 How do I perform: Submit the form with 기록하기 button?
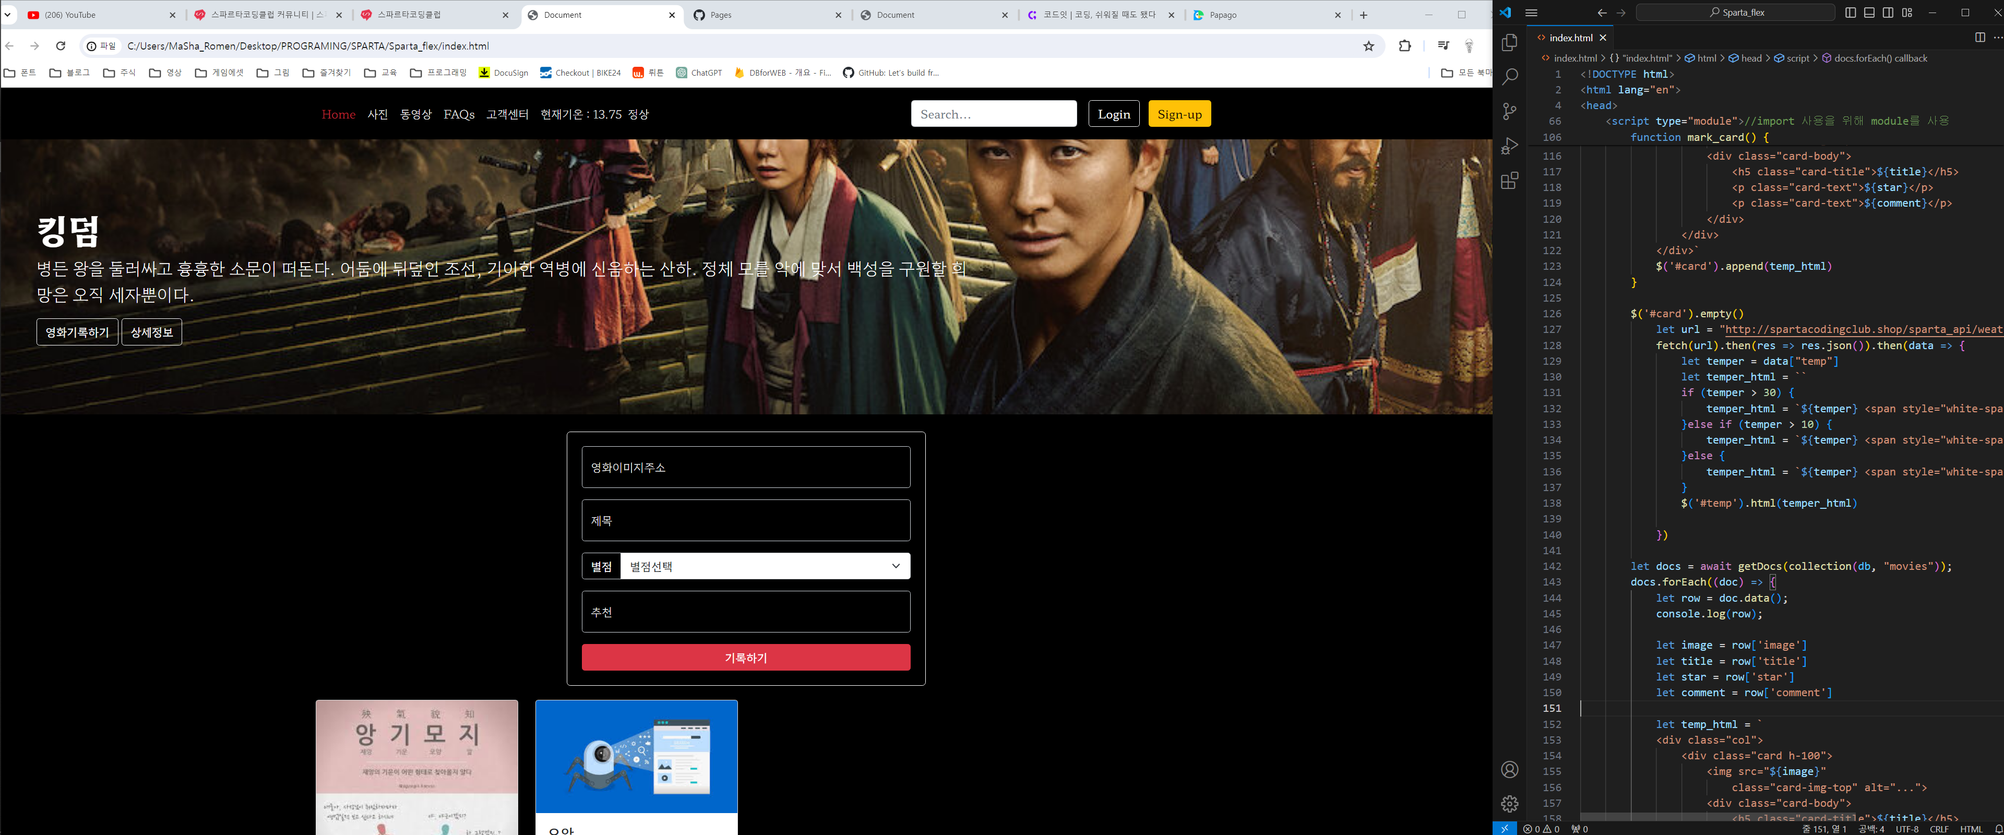click(x=745, y=658)
